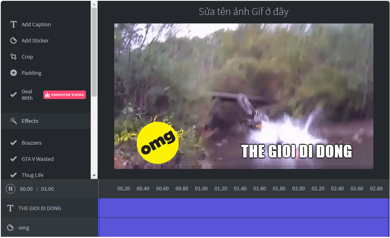
Task: Jump to timeline marker 00.60
Action: [x=162, y=189]
